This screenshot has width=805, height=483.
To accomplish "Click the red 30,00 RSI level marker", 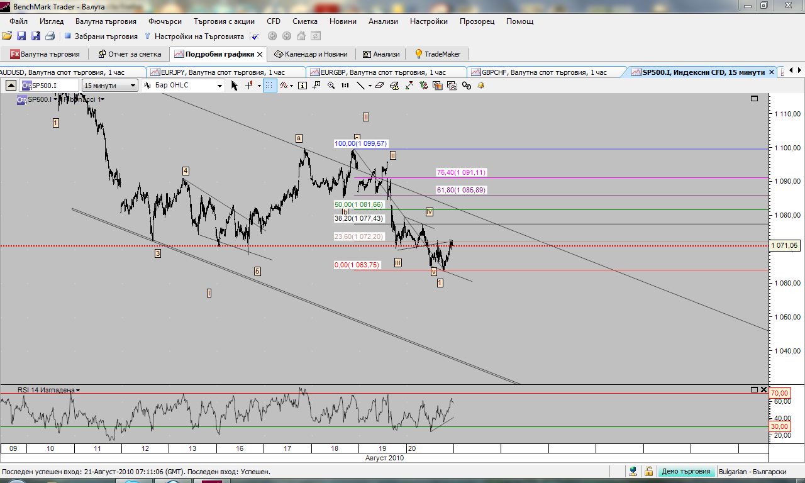I will [779, 426].
